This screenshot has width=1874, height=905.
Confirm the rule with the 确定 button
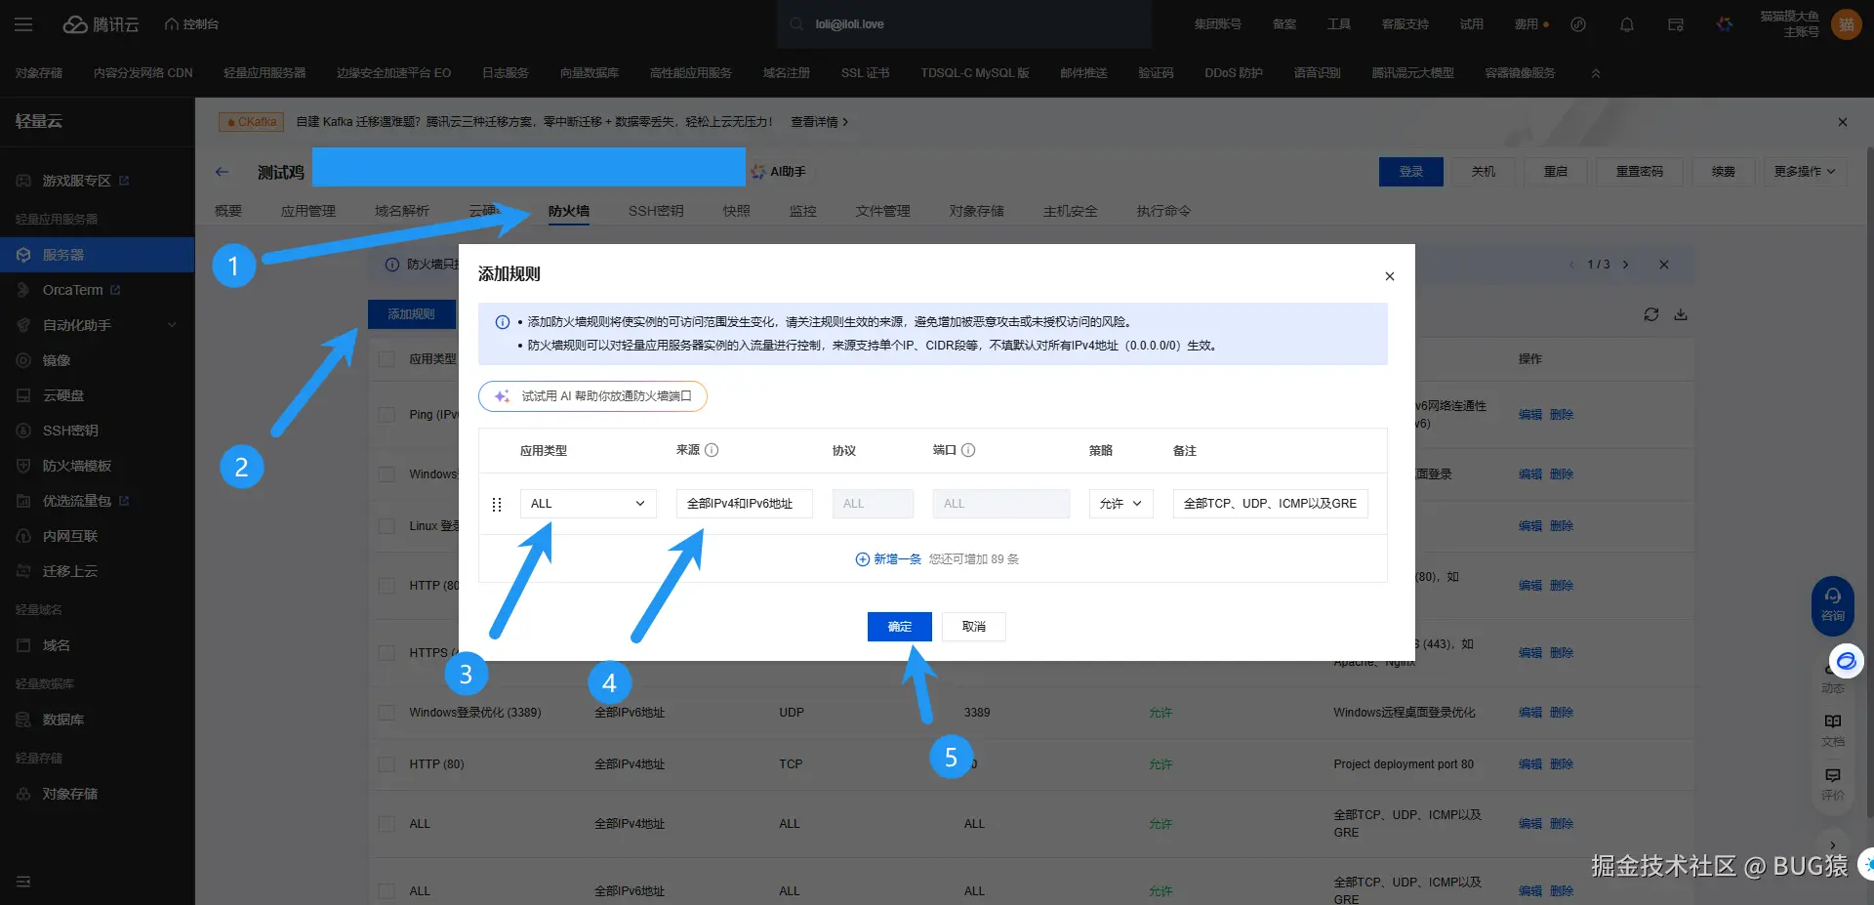(x=898, y=626)
